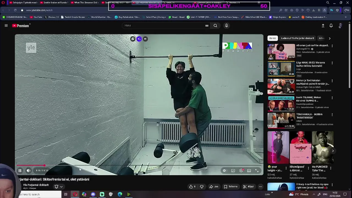The image size is (352, 198).
Task: Open options for Immun ja Toni Hakalan video
Action: [332, 81]
